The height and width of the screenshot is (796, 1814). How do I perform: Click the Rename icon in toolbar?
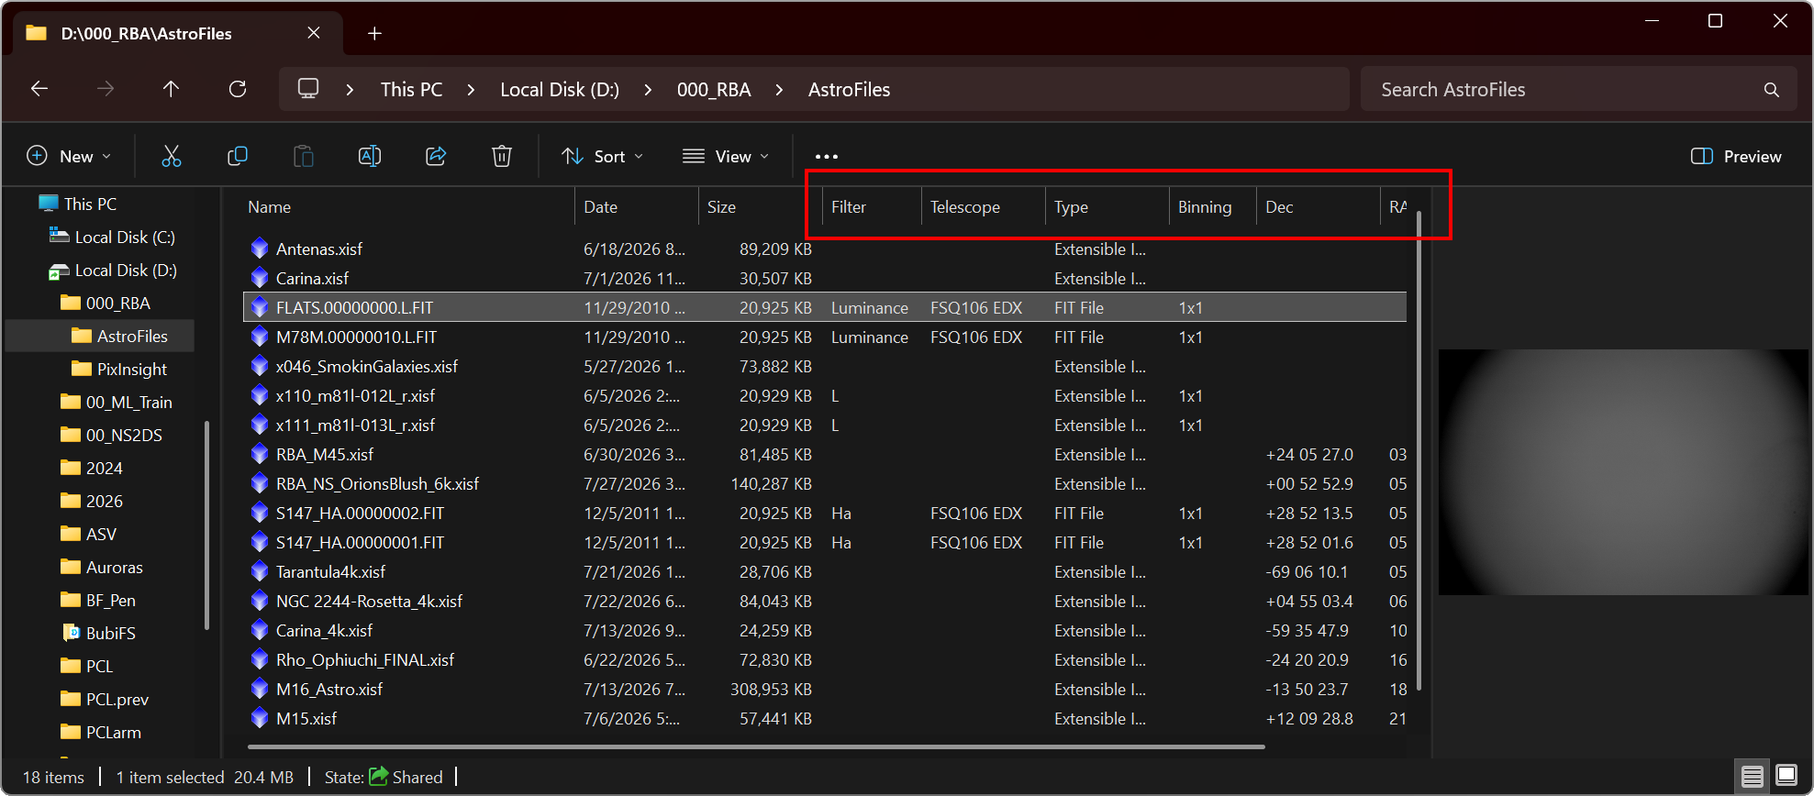pyautogui.click(x=370, y=156)
